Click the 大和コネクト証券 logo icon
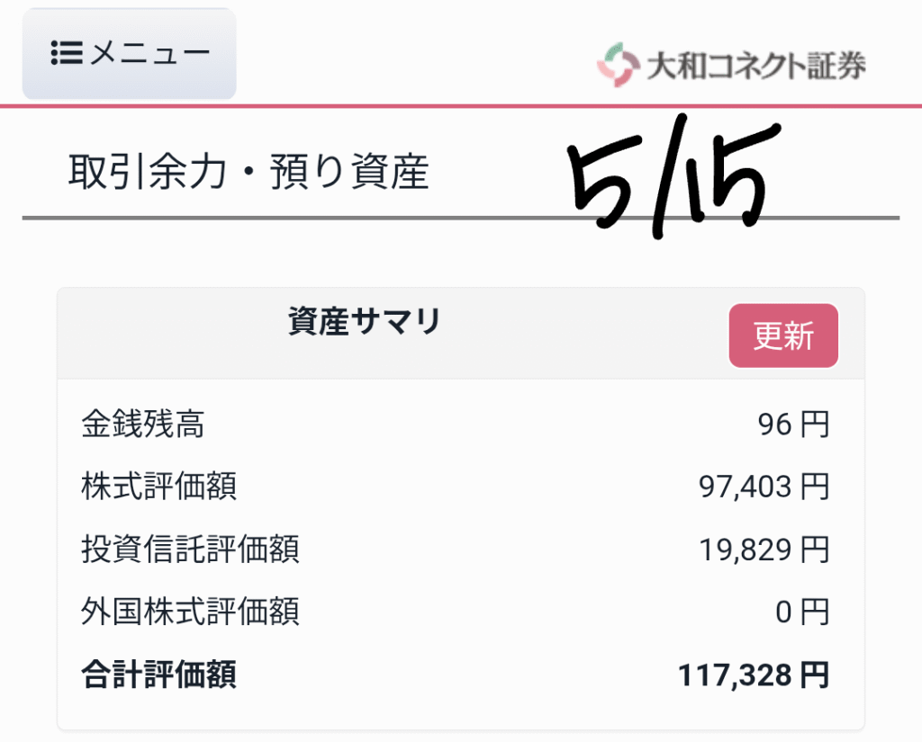Image resolution: width=922 pixels, height=742 pixels. tap(618, 65)
